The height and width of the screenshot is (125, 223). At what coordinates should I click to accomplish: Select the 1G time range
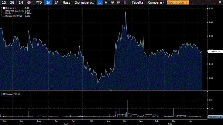4,2
